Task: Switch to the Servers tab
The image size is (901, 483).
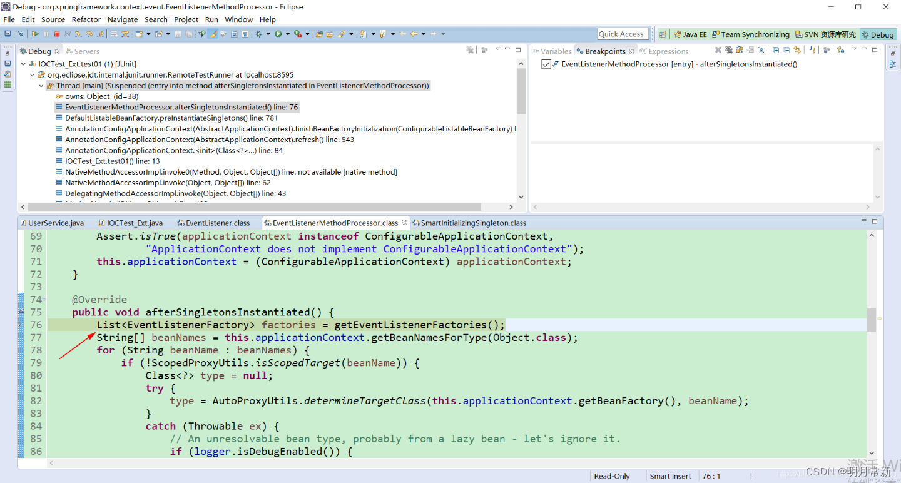Action: coord(83,51)
